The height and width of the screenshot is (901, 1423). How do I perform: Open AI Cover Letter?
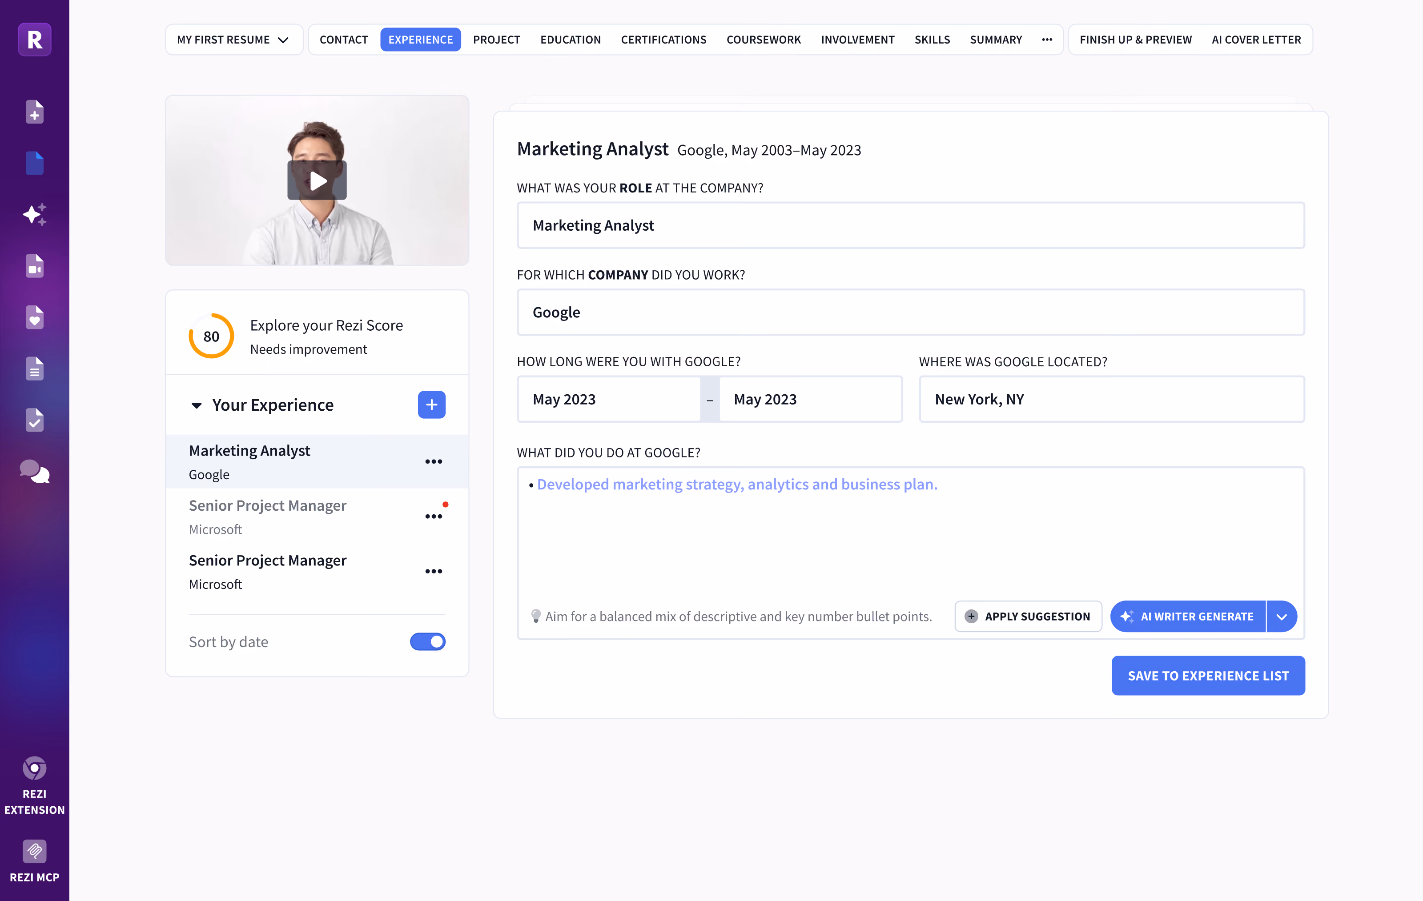tap(1256, 40)
